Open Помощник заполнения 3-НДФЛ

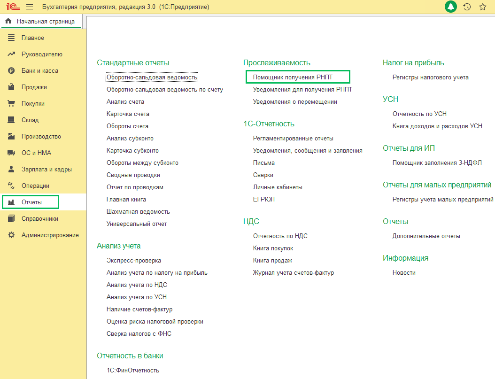pyautogui.click(x=437, y=163)
